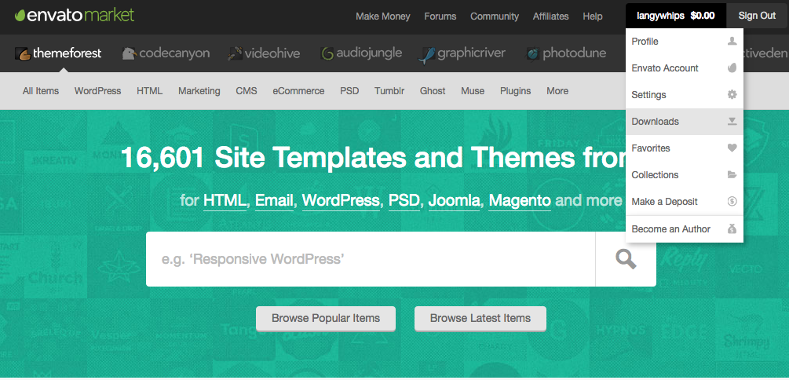Click the folder icon beside Collections
Viewport: 789px width, 380px height.
pos(732,174)
